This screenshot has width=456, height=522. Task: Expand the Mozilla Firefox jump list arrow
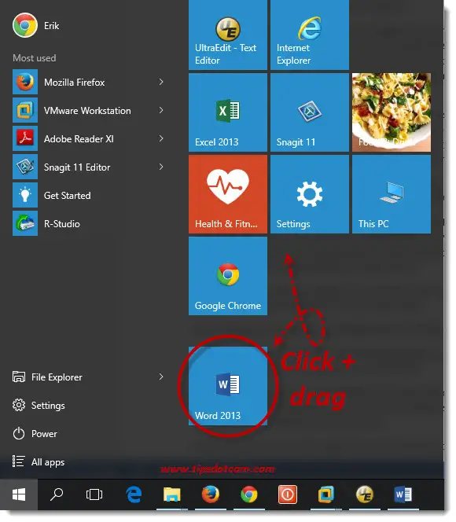[161, 82]
